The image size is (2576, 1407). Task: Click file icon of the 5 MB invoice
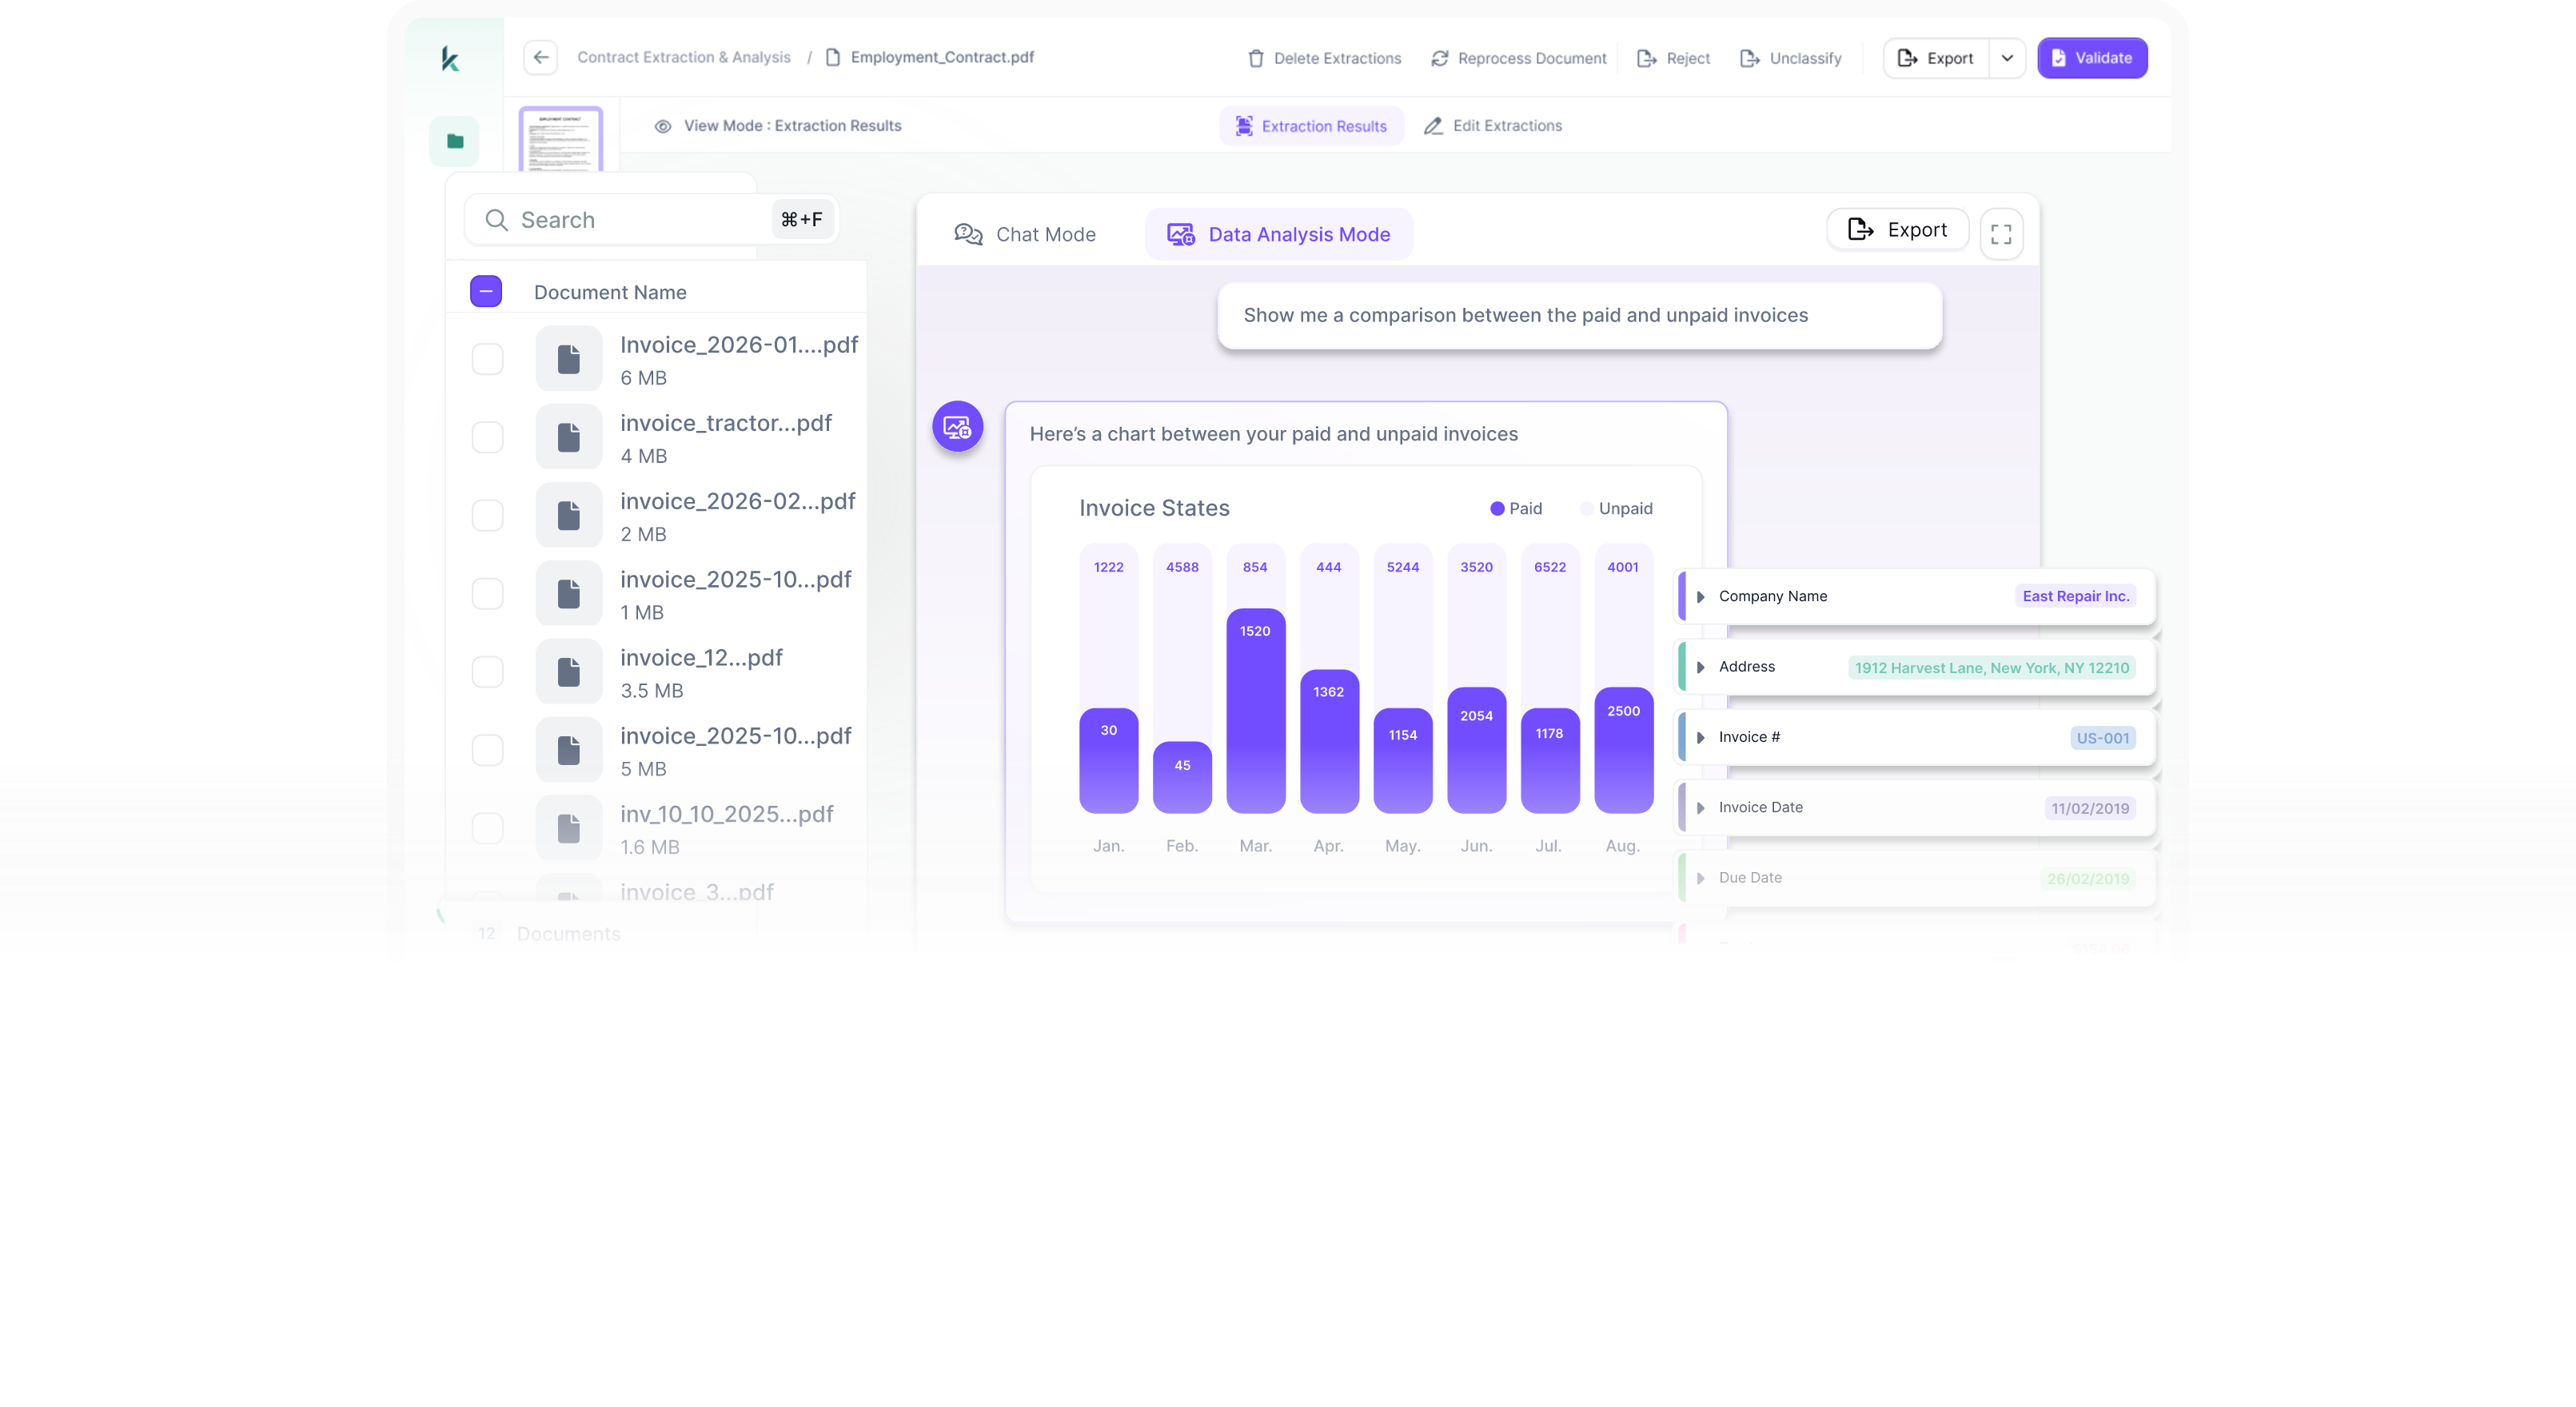pos(569,750)
